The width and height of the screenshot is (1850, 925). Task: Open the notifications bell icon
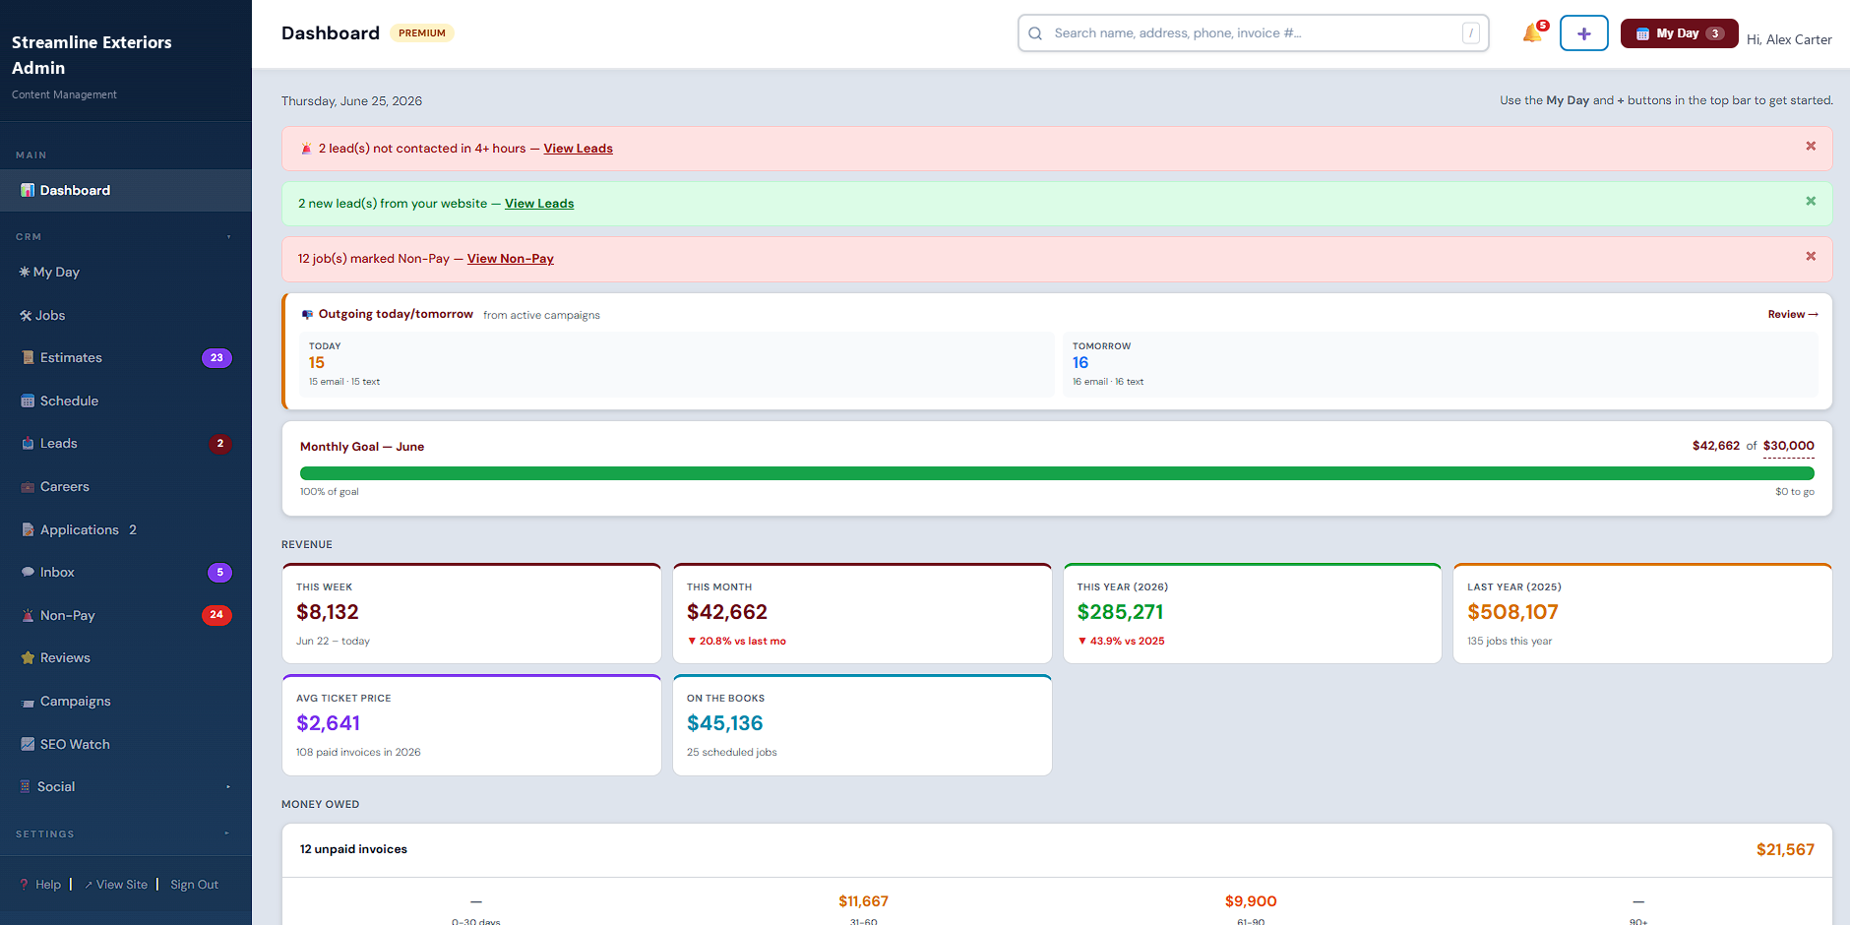coord(1533,32)
